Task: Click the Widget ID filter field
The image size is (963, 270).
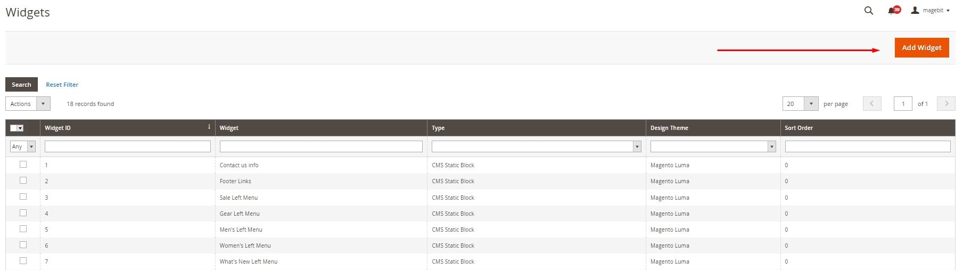Action: 128,146
